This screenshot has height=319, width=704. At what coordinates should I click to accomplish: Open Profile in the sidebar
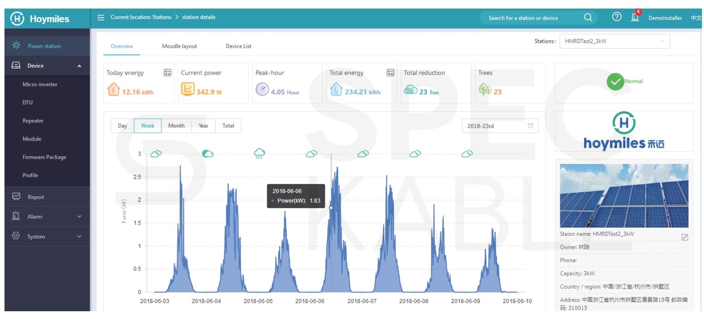coord(30,175)
